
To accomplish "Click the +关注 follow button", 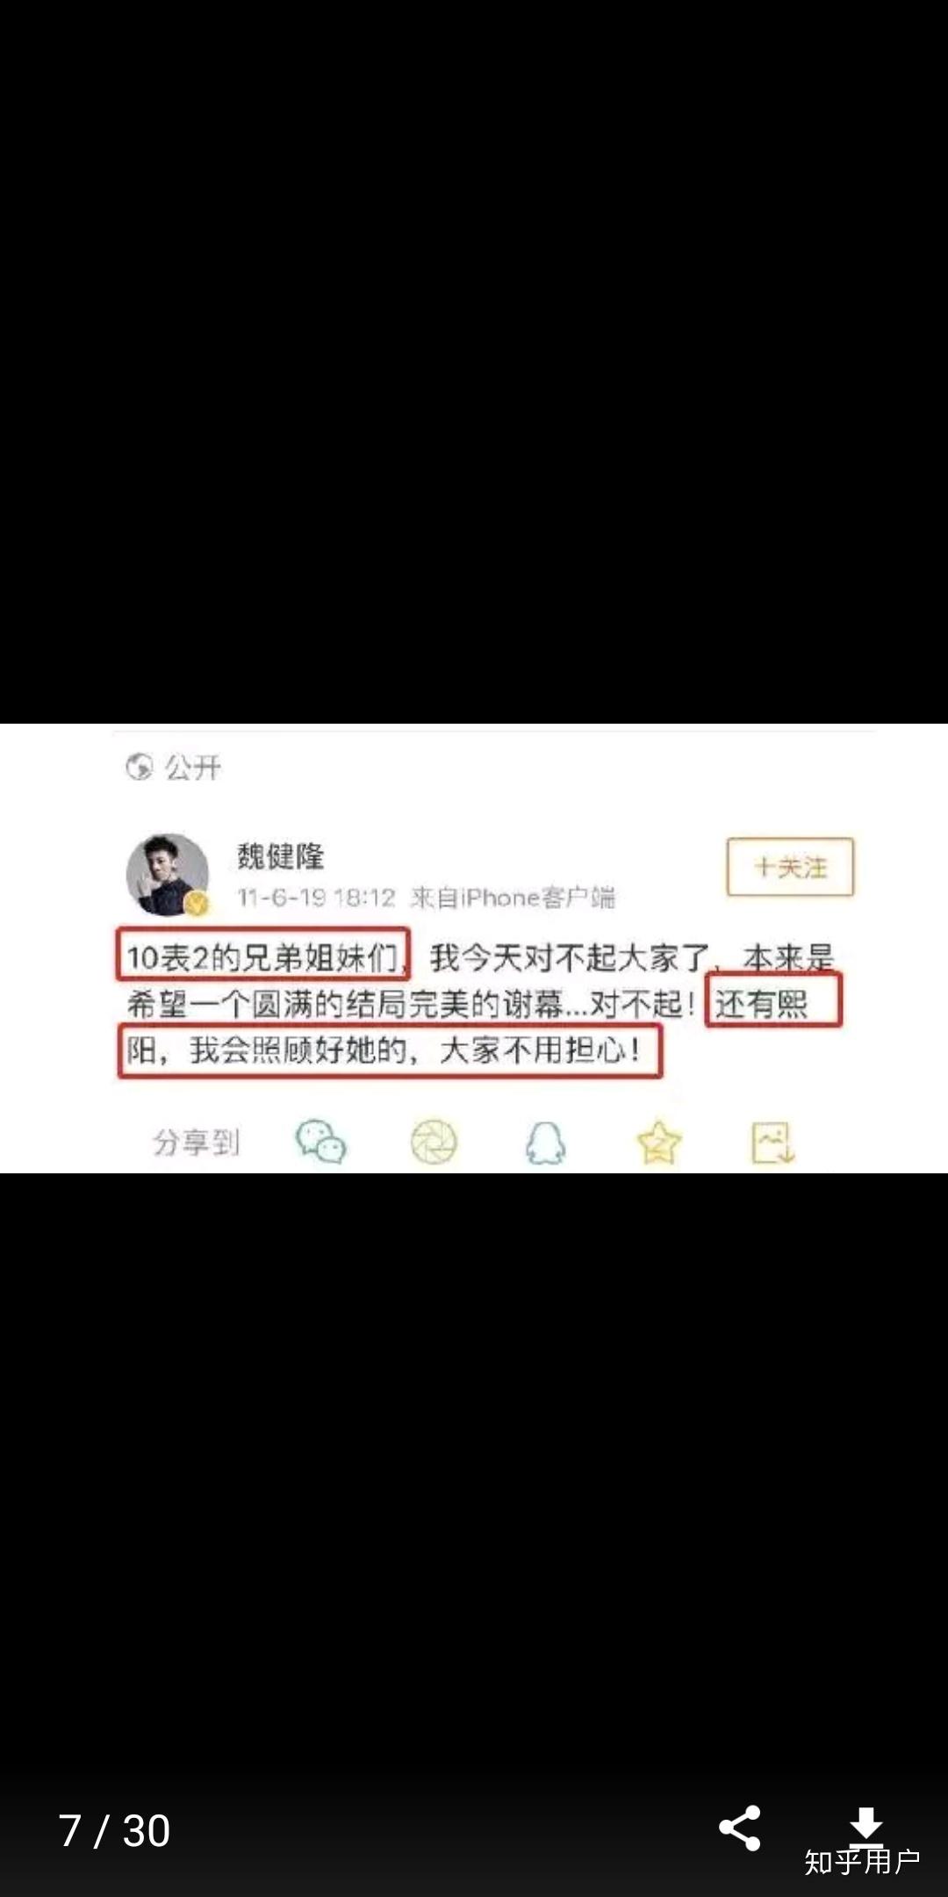I will [x=790, y=867].
